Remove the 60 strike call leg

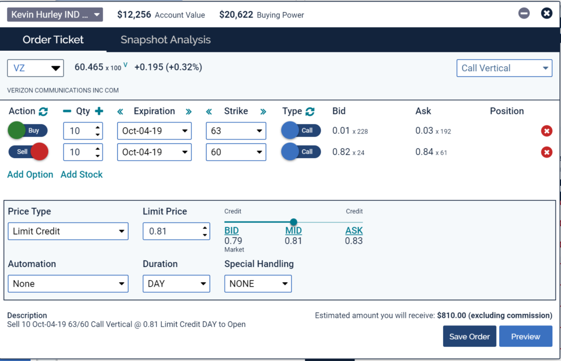546,152
